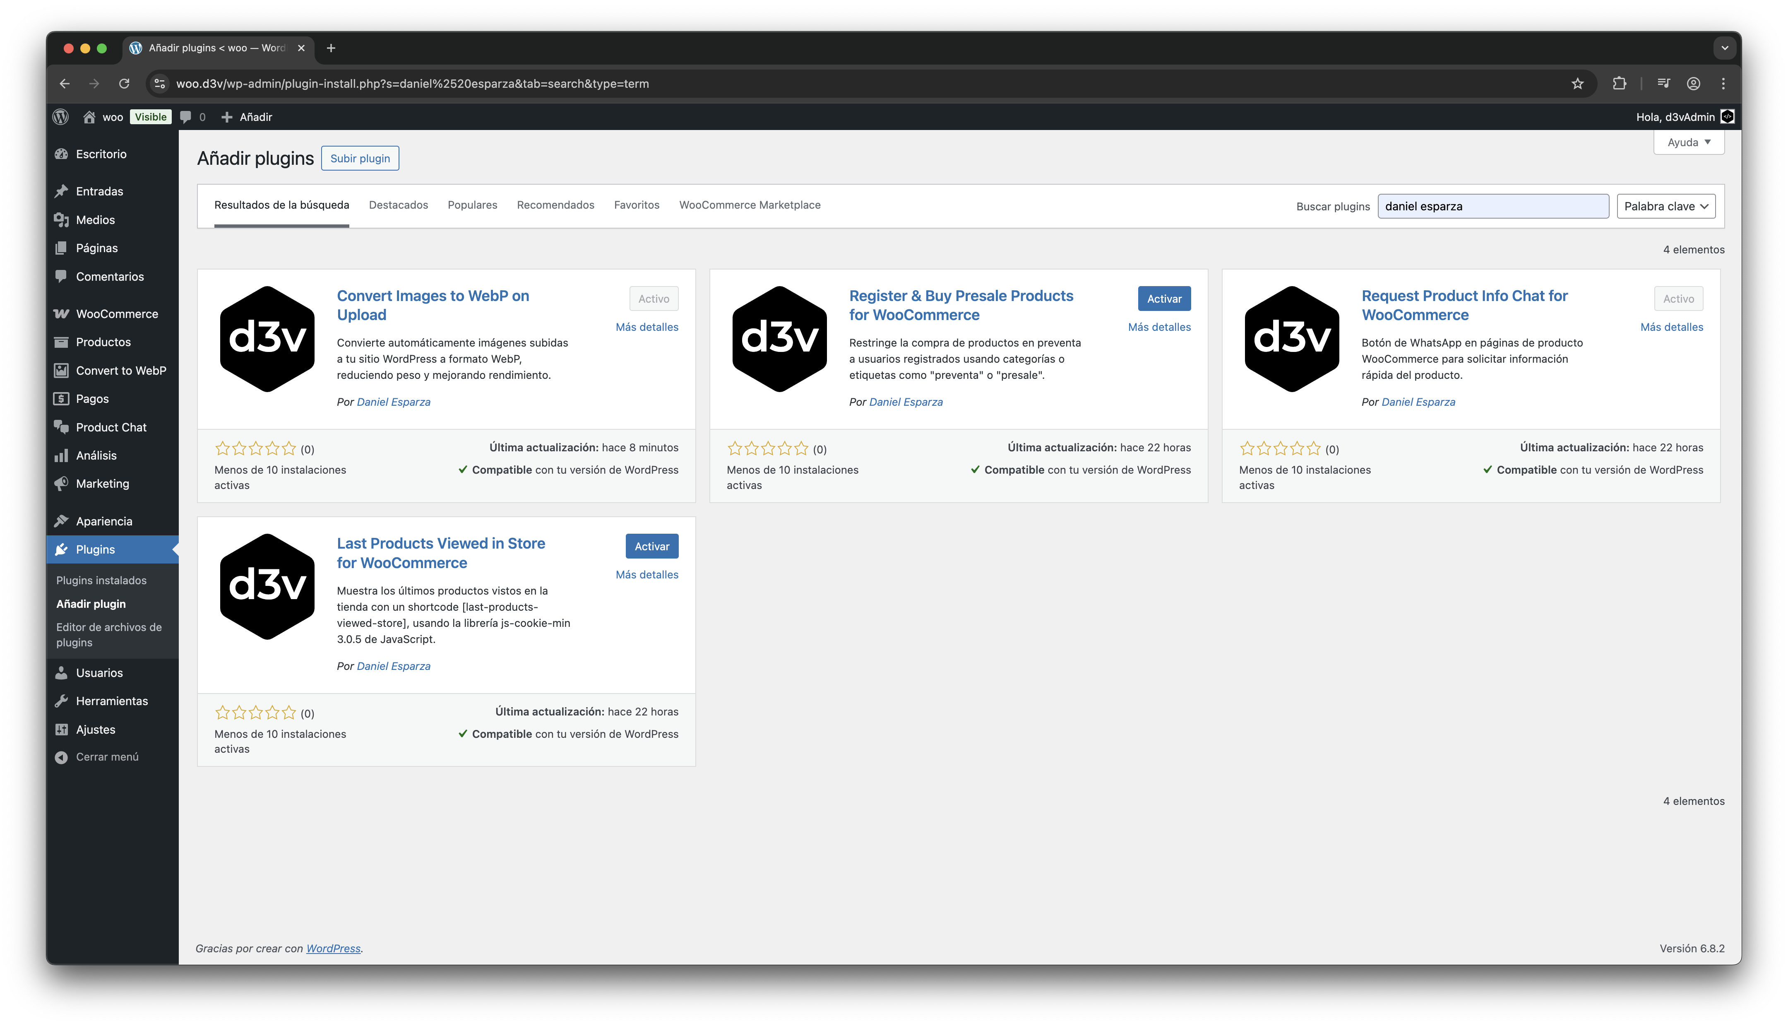Open Marketing in the sidebar

113,484
